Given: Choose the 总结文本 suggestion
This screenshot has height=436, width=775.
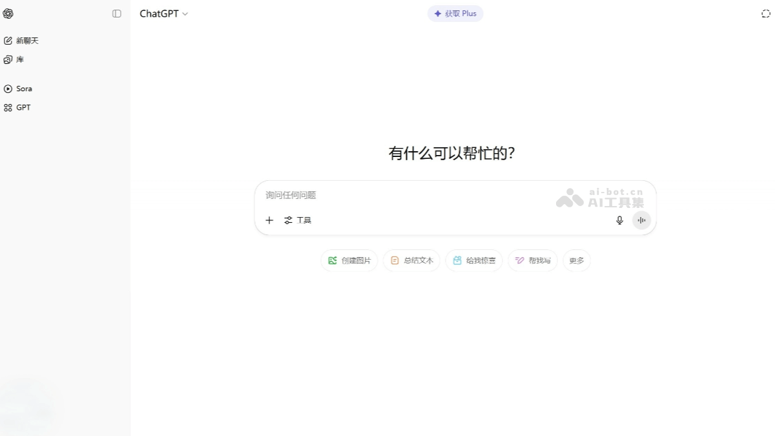Looking at the screenshot, I should tap(411, 260).
